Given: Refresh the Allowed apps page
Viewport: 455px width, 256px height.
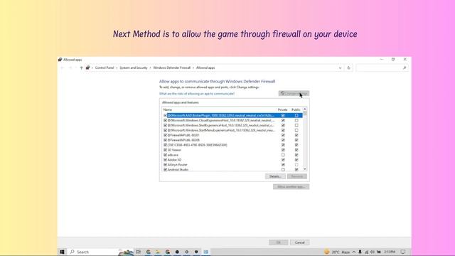Looking at the screenshot, I should pyautogui.click(x=348, y=68).
